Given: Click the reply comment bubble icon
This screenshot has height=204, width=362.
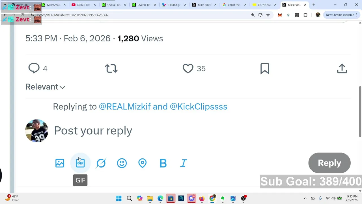Looking at the screenshot, I should pos(34,69).
